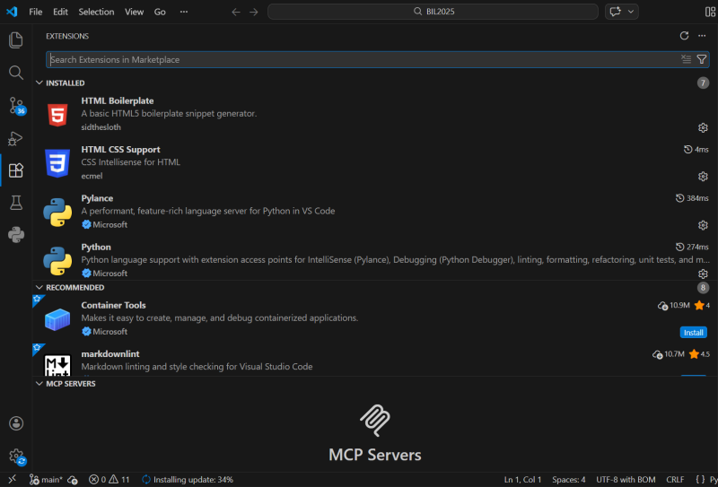This screenshot has width=718, height=487.
Task: Clear extensions search results
Action: point(686,59)
